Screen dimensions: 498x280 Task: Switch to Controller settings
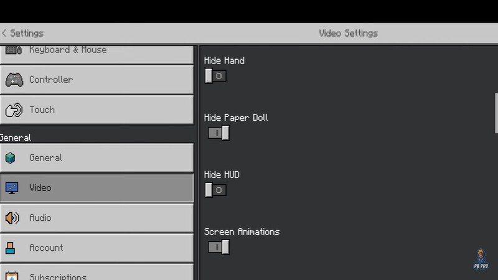tap(96, 80)
